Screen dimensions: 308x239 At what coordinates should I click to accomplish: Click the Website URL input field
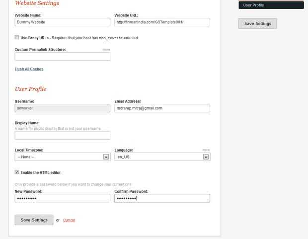(x=162, y=22)
